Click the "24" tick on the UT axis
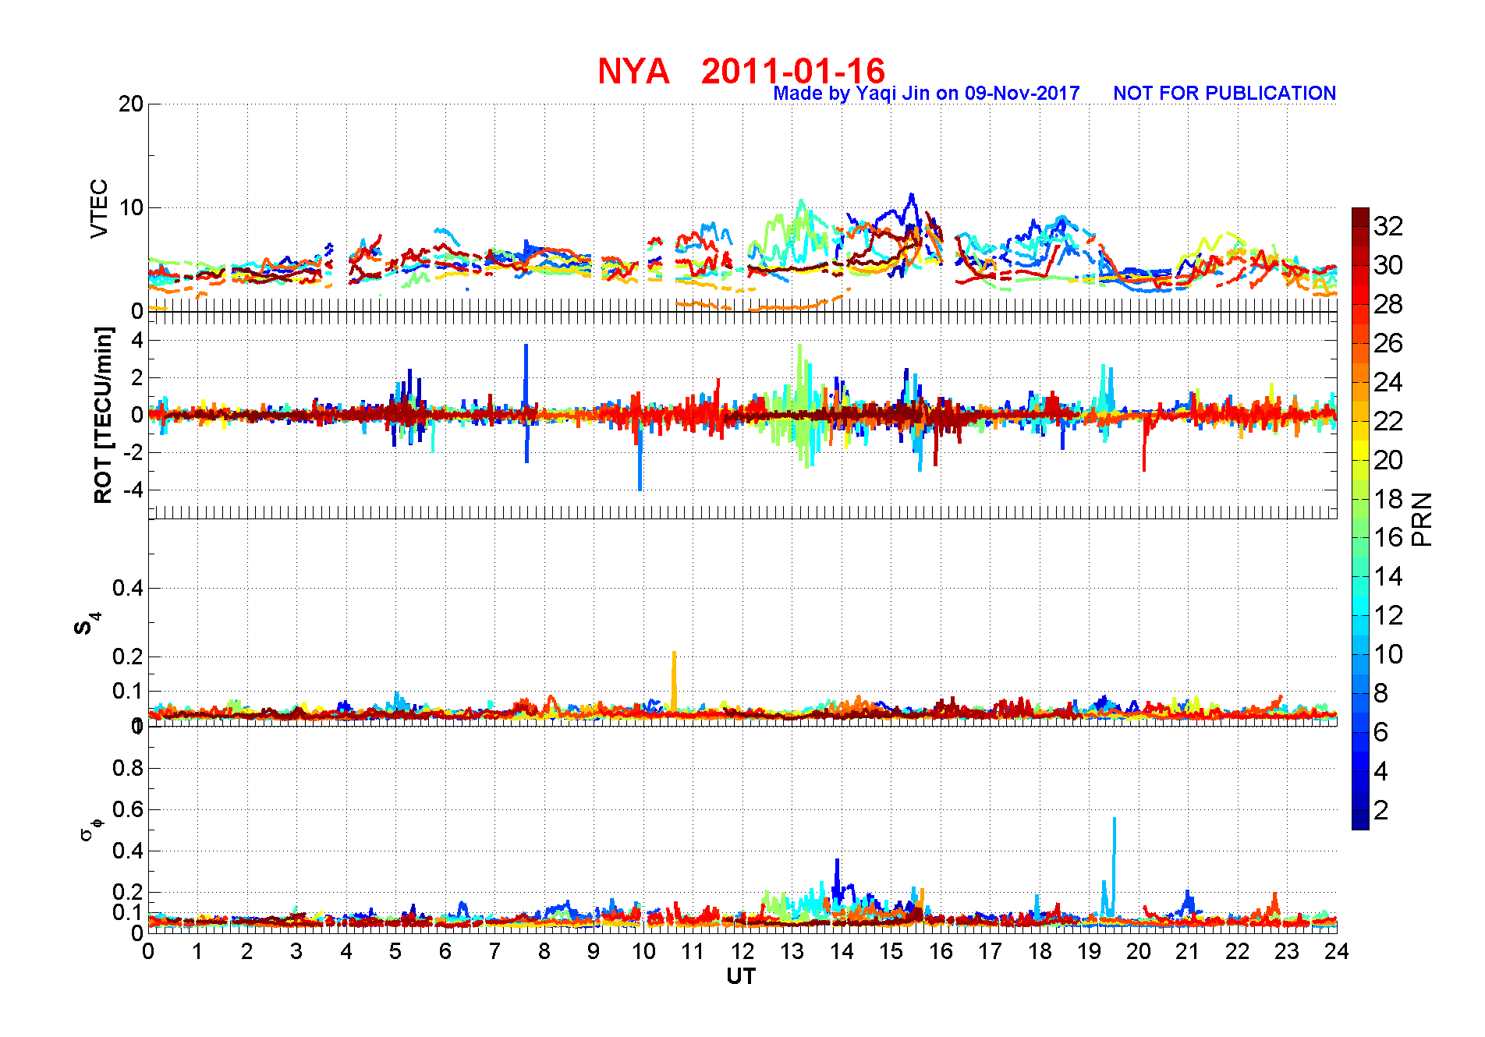This screenshot has width=1485, height=1037. [x=1337, y=951]
